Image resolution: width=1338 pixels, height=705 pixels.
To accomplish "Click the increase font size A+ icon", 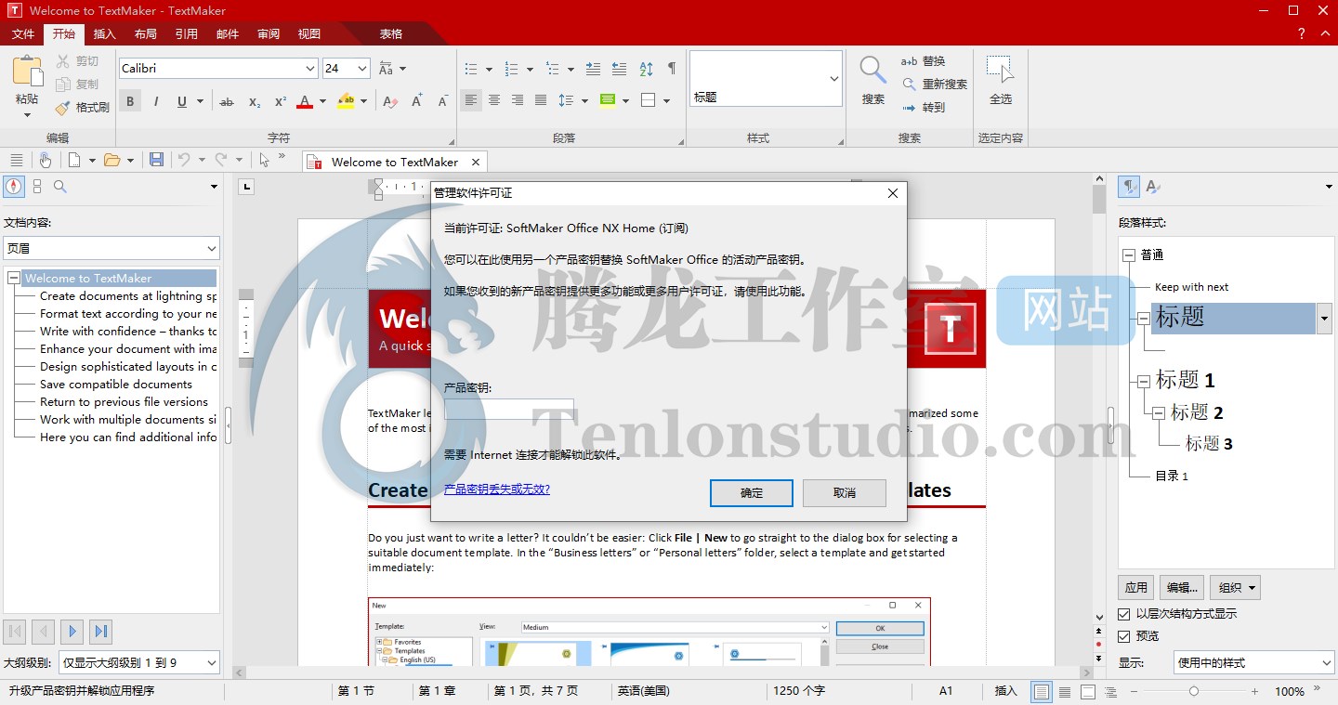I will [417, 100].
